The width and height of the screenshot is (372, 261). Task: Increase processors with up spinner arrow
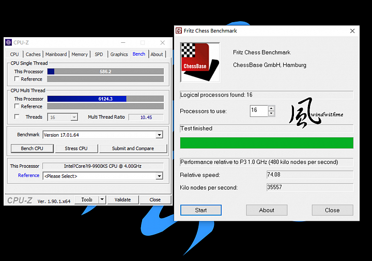point(271,108)
